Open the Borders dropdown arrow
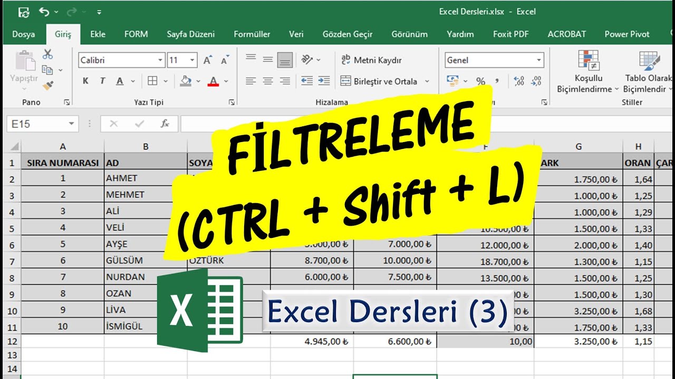Image resolution: width=675 pixels, height=379 pixels. (x=166, y=82)
